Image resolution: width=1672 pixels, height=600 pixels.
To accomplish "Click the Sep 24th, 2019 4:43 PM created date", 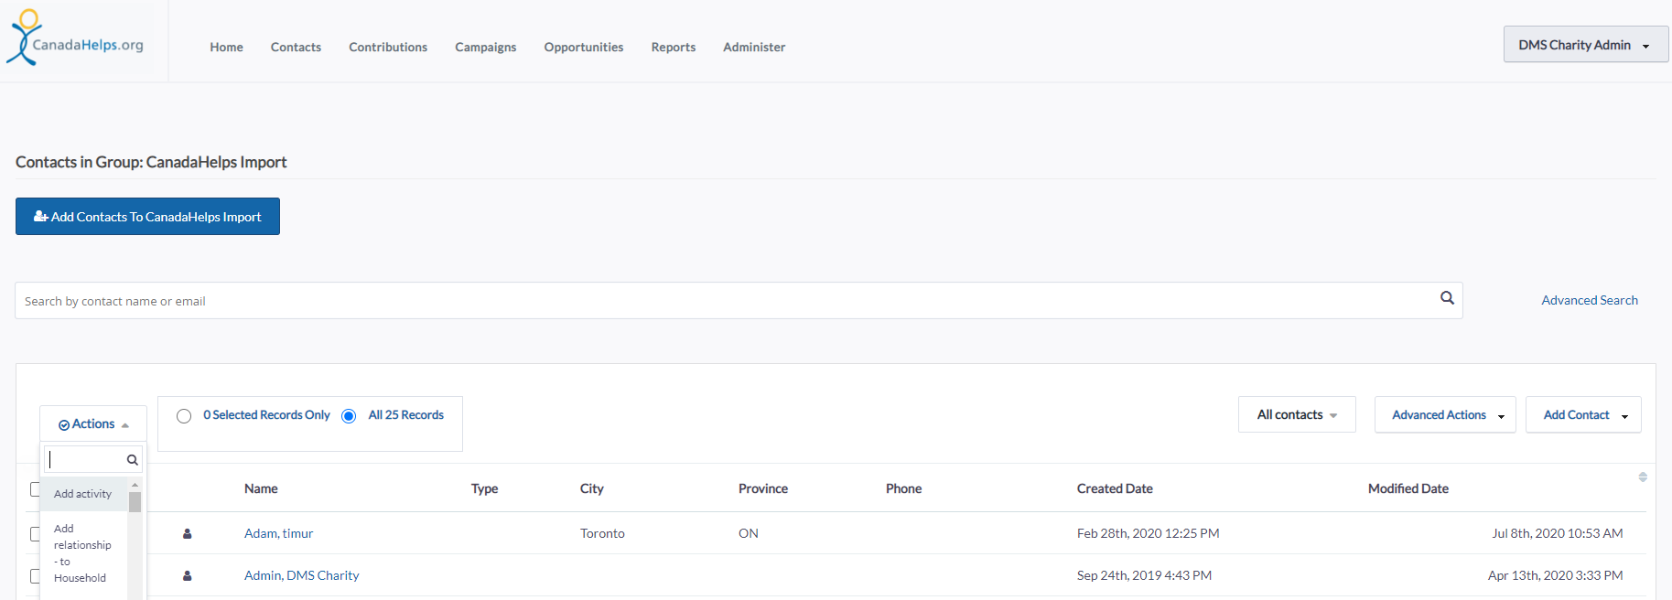I will point(1144,575).
